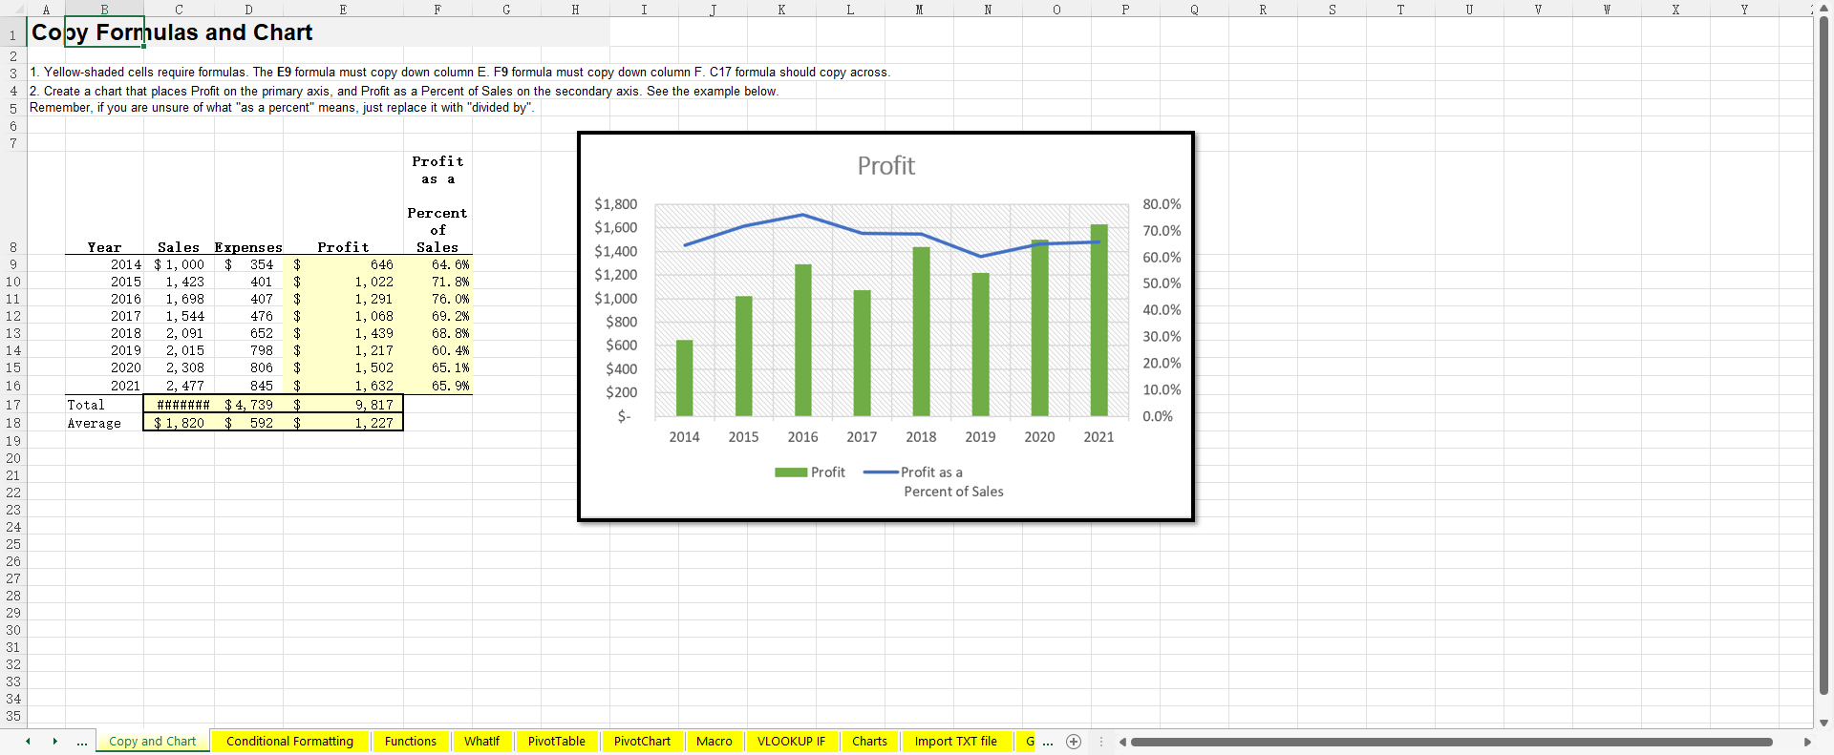
Task: Open the Copy and Chart sheet tab
Action: pos(153,742)
